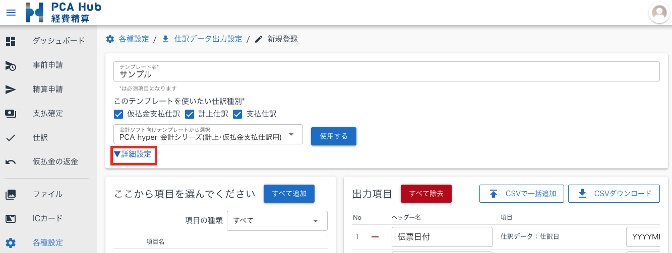Viewport: 672px width, 253px height.
Task: Remove row 1 with the red minus icon
Action: (375, 237)
